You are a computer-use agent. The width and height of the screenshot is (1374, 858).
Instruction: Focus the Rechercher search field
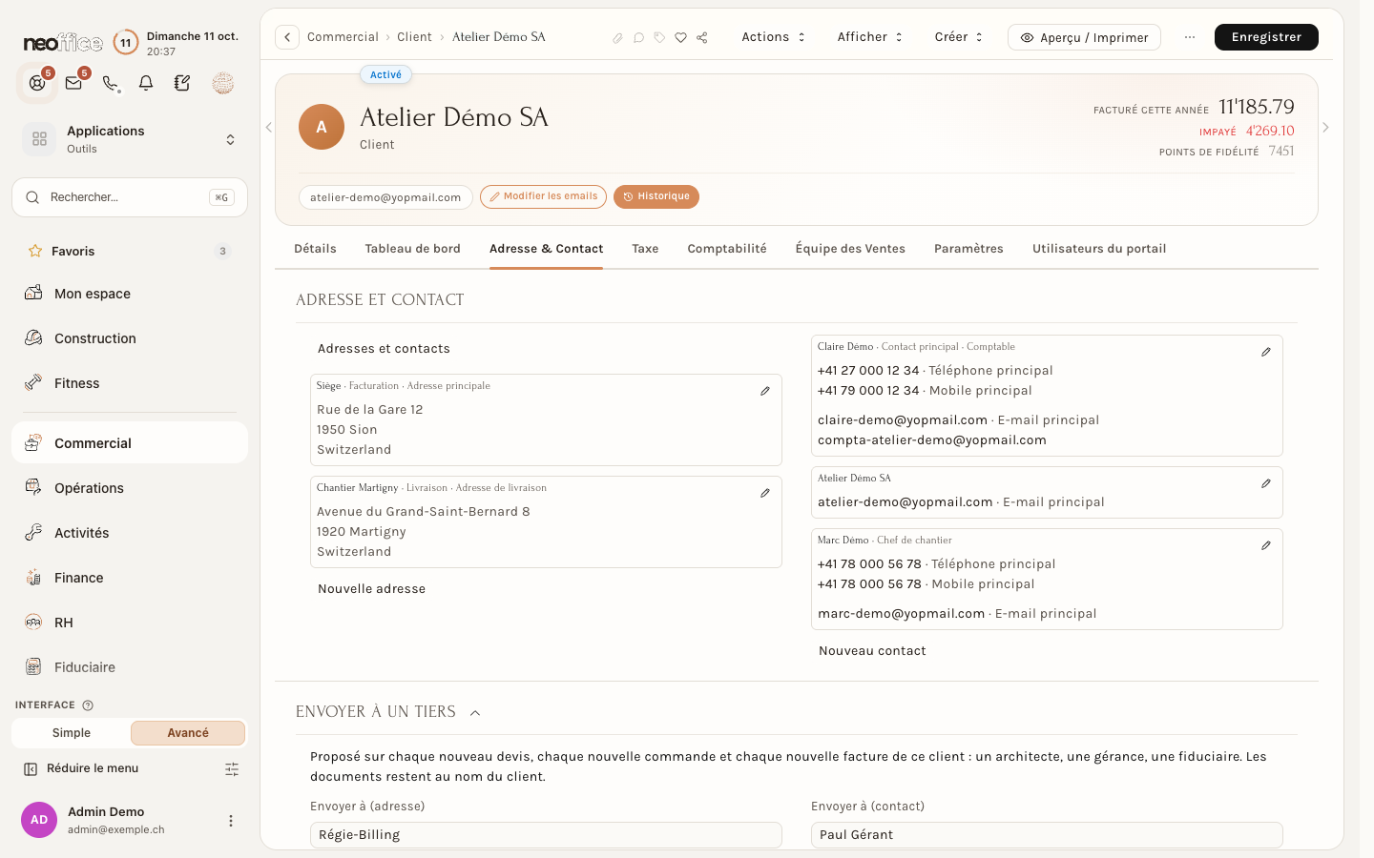click(130, 197)
